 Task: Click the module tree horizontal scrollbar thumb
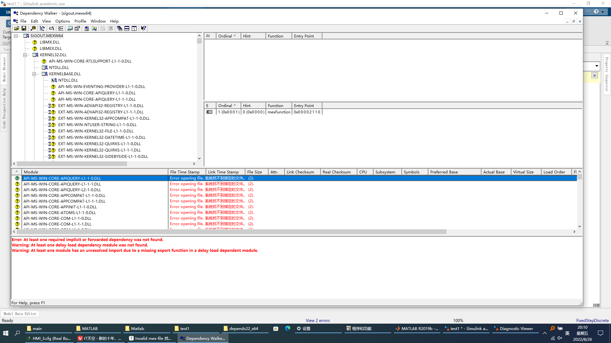point(72,164)
